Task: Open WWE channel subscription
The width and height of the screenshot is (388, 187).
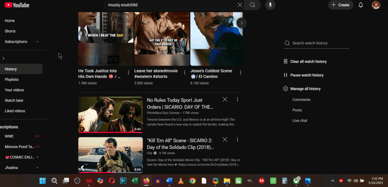Action: 9,136
